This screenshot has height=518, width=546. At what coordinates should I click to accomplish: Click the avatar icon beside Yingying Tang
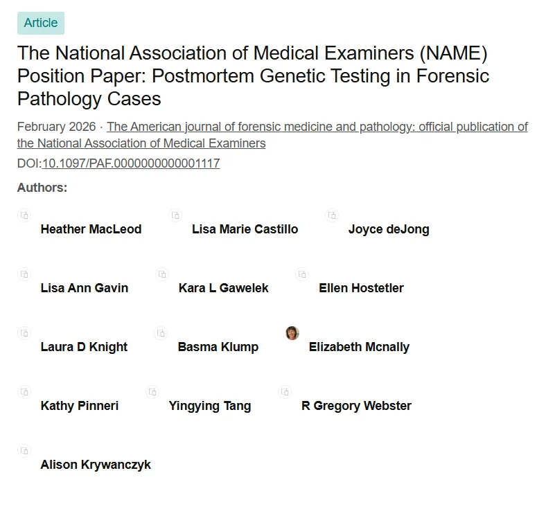point(152,392)
